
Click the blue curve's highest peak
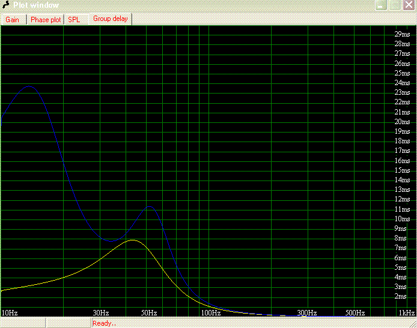tap(29, 86)
